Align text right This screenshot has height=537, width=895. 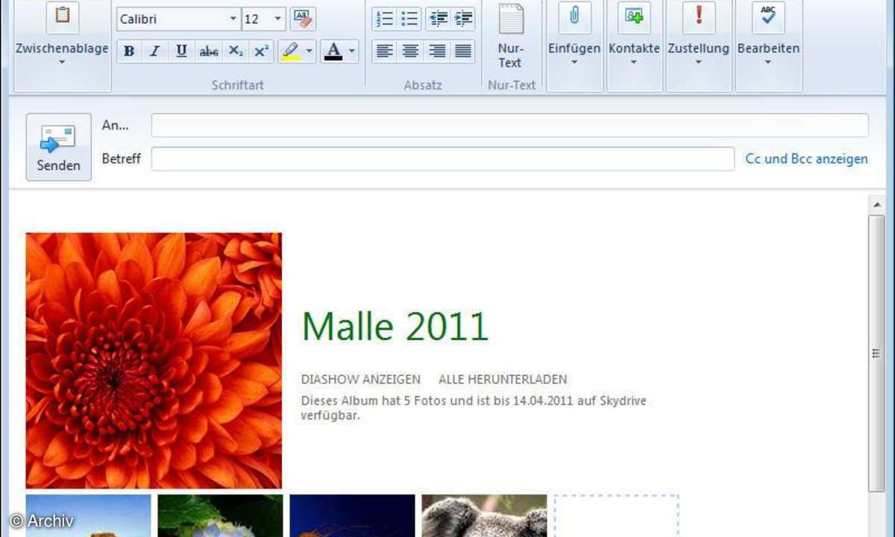pos(438,51)
